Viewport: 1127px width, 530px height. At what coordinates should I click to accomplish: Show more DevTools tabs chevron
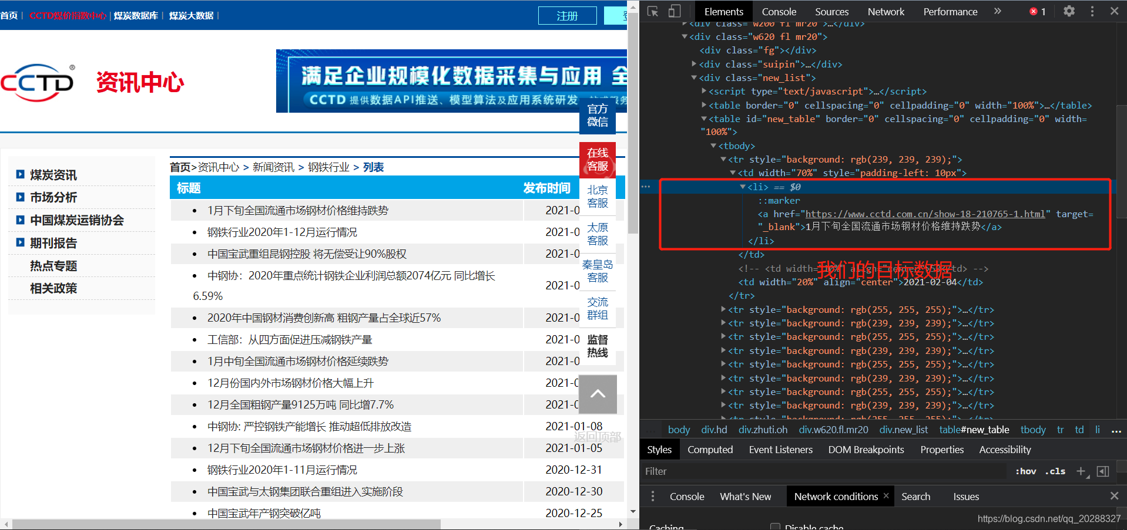coord(997,11)
